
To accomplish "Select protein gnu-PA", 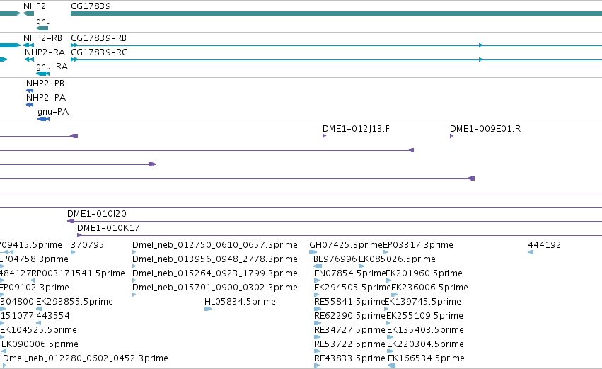I will (x=53, y=112).
